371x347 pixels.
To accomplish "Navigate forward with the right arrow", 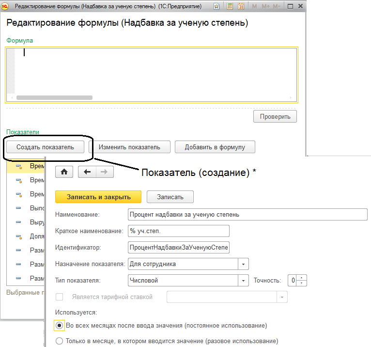I will coord(104,172).
